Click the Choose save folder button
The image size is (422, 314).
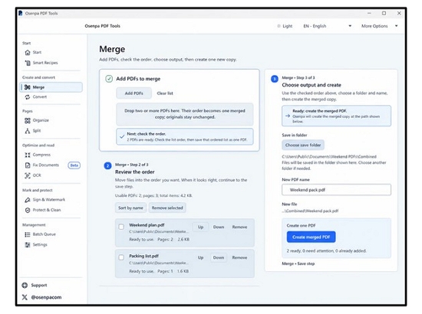pos(303,146)
